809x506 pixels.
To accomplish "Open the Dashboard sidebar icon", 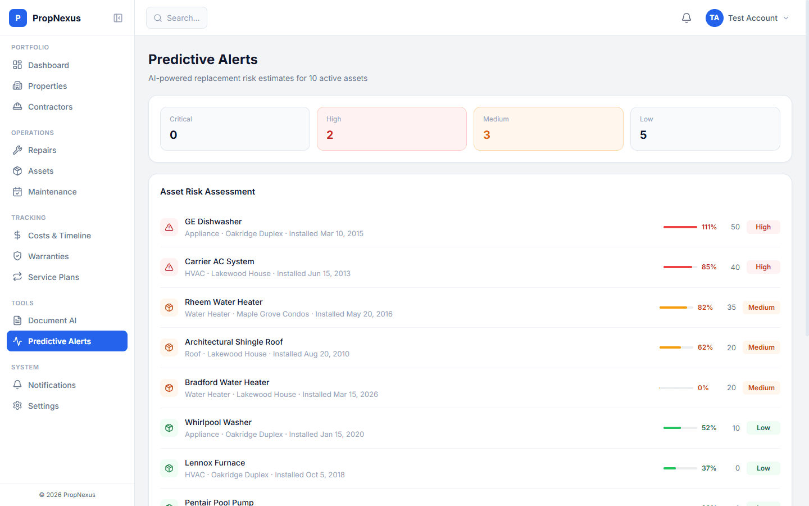I will click(17, 65).
